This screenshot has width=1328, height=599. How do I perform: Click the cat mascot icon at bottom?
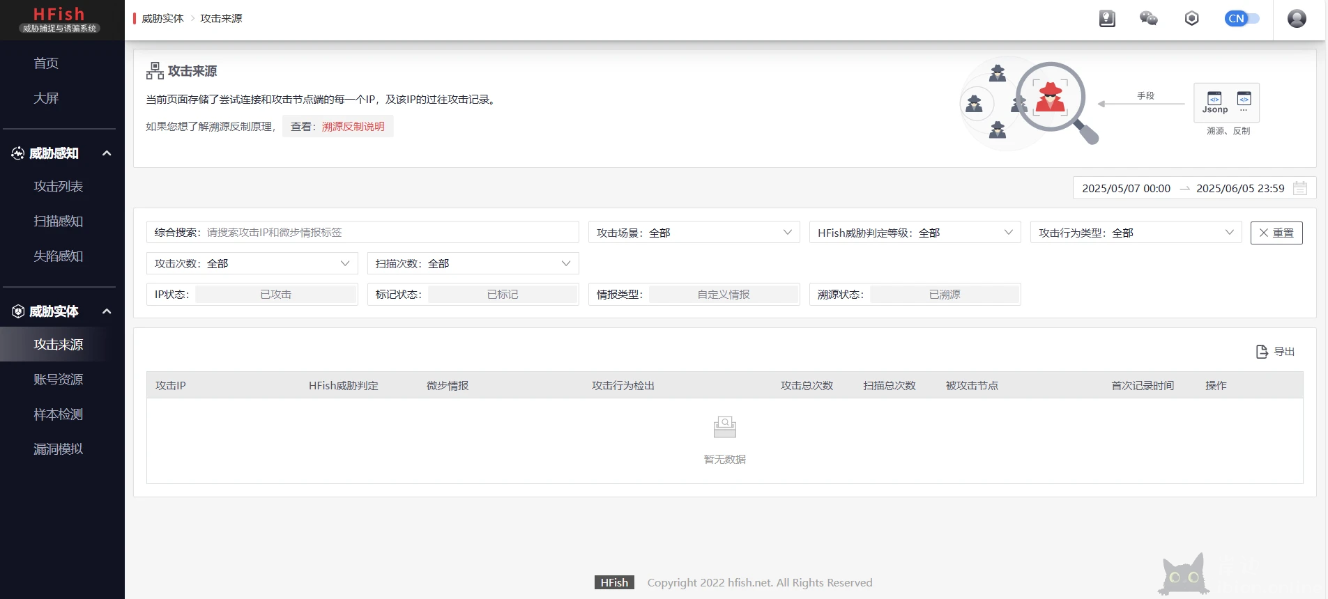pos(1184,575)
